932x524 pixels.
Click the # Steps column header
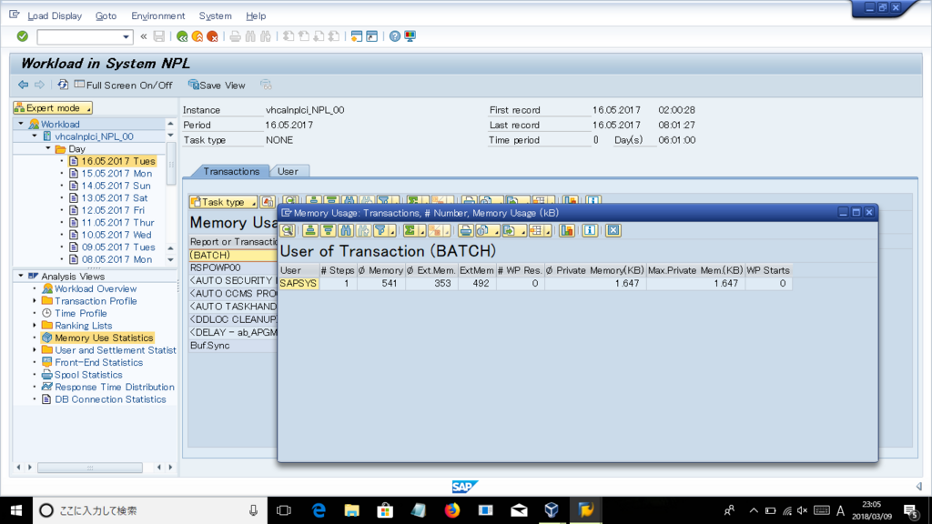pyautogui.click(x=337, y=270)
